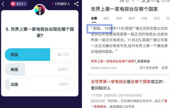
Task: Tap the 1370857人 viewer counter
Action: coord(61,4)
